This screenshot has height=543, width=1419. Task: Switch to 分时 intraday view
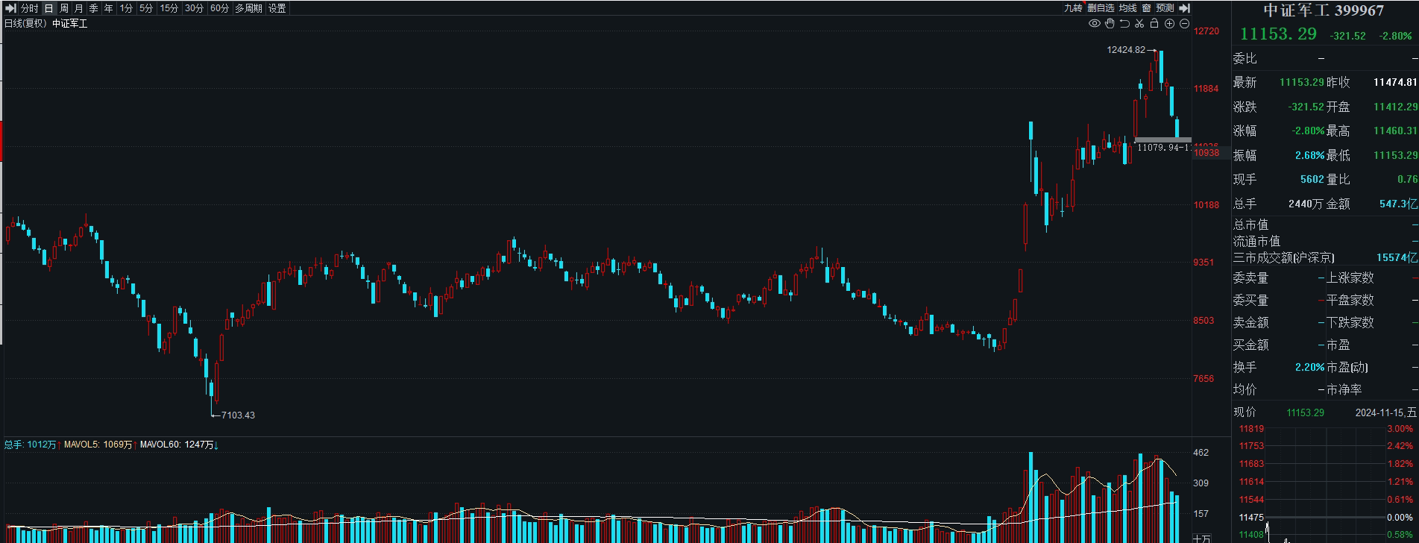pyautogui.click(x=29, y=8)
